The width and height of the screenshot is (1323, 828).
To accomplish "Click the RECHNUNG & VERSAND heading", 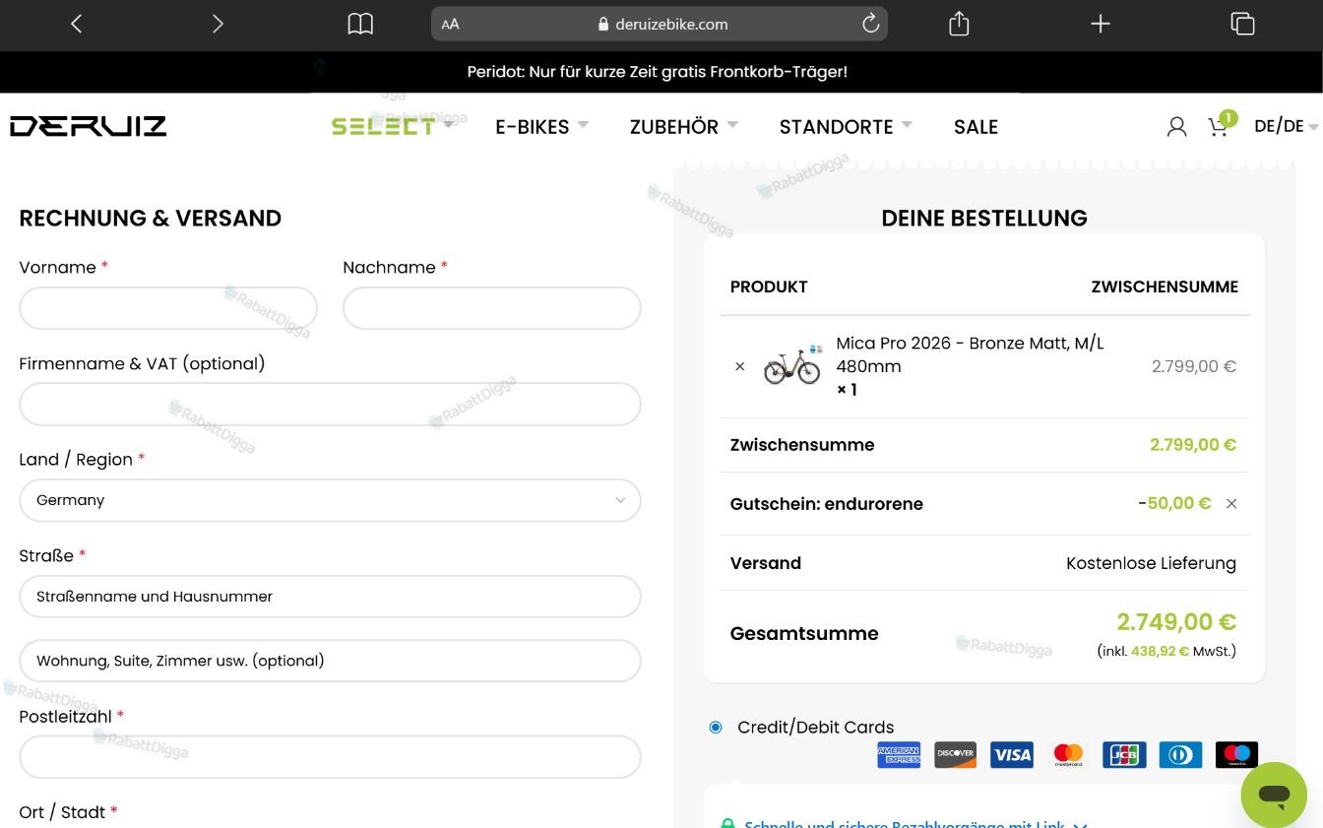I will 151,219.
